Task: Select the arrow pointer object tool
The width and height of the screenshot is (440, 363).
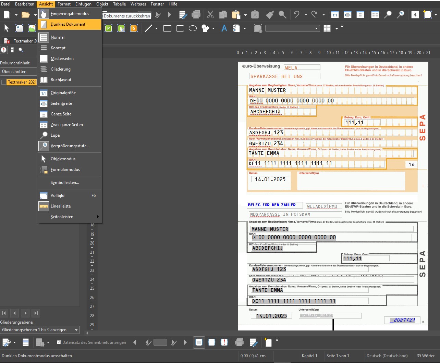Action: [x=7, y=28]
